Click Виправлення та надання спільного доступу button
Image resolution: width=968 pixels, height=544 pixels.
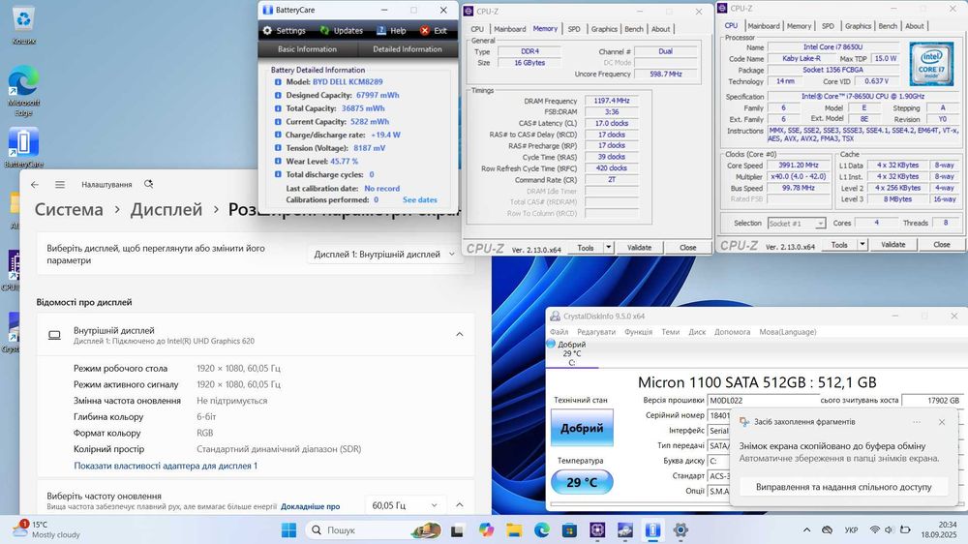click(x=843, y=487)
